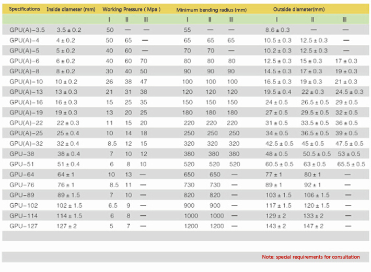Click inside diameter value '4 ± 0.2'
Screen dimensions: 371x272
pyautogui.click(x=65, y=40)
